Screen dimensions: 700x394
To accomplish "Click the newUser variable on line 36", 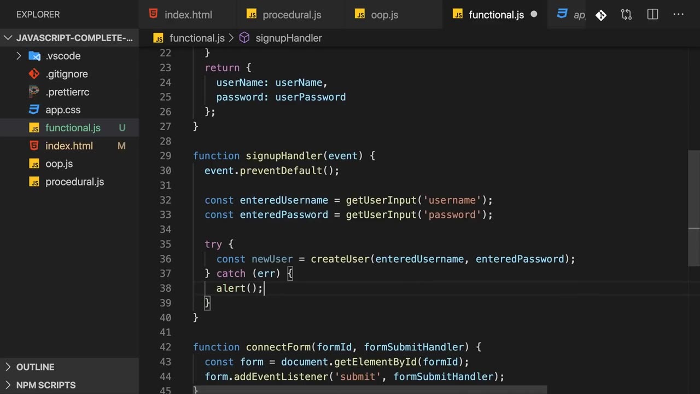I will (x=272, y=259).
